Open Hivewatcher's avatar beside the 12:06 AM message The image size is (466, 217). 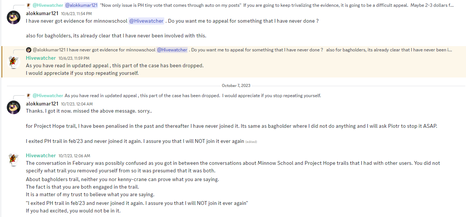14,160
